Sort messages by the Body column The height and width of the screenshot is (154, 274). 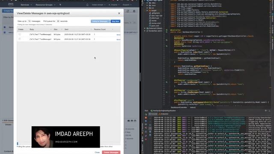[40, 30]
